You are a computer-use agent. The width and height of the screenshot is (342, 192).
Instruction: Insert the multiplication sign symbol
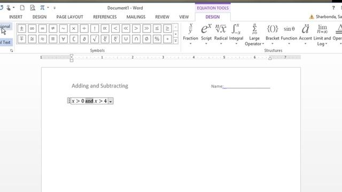click(74, 28)
